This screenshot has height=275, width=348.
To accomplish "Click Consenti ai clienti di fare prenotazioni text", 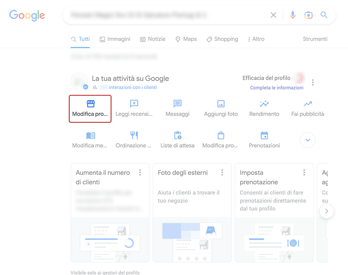I will tap(273, 201).
